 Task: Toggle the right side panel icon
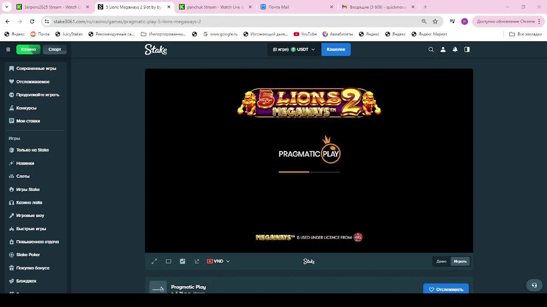tap(467, 49)
